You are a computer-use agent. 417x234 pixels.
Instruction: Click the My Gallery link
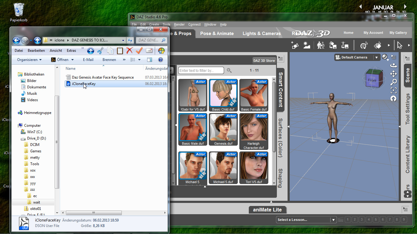pyautogui.click(x=398, y=33)
